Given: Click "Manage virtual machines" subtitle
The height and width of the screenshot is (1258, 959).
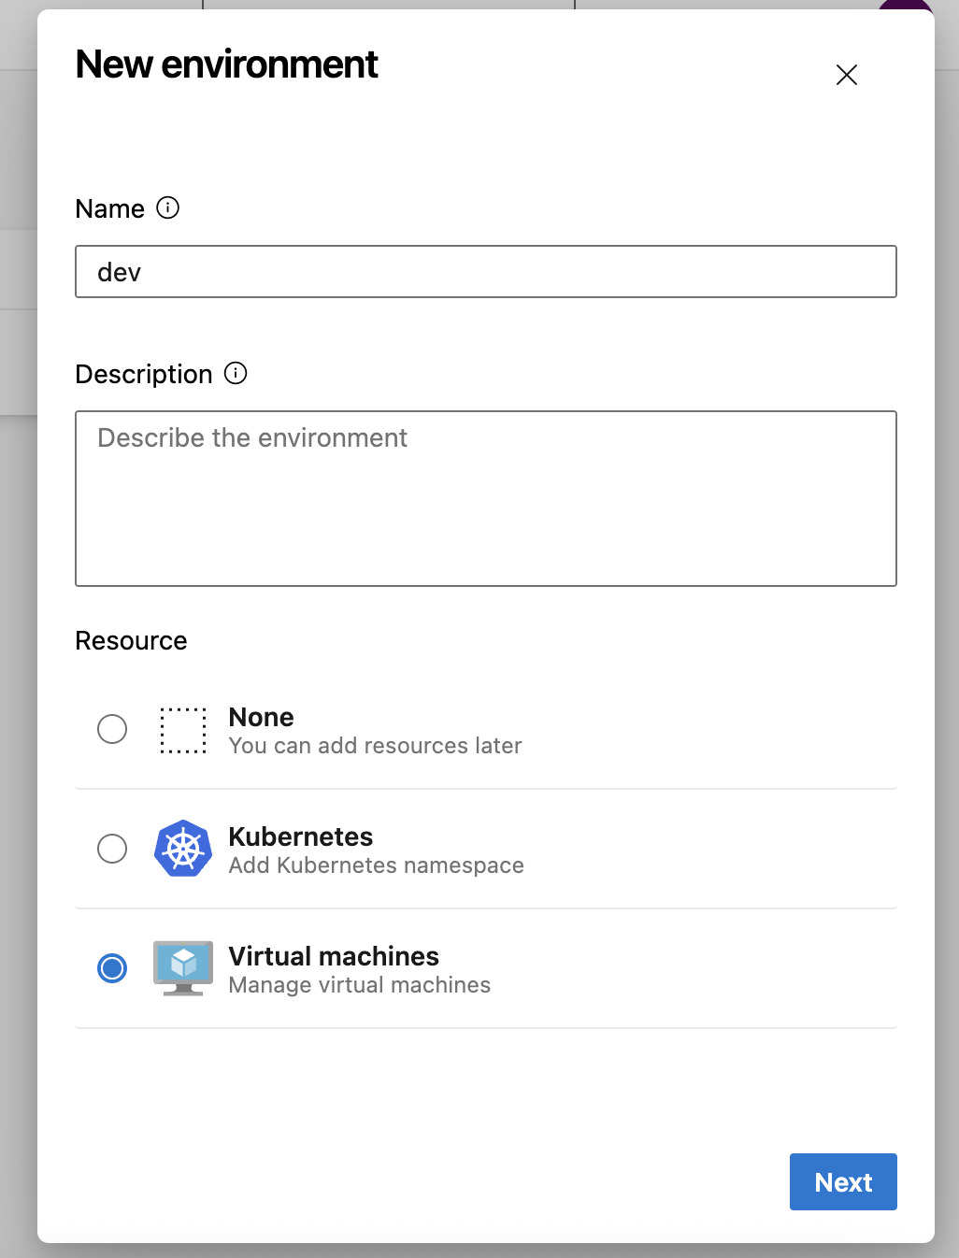Looking at the screenshot, I should tap(359, 985).
